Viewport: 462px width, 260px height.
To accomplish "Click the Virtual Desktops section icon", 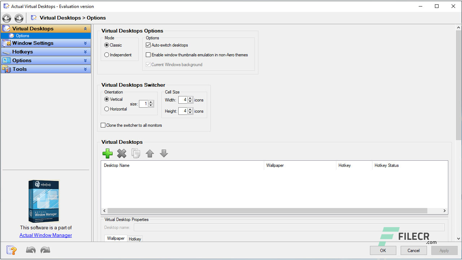I will [6, 29].
